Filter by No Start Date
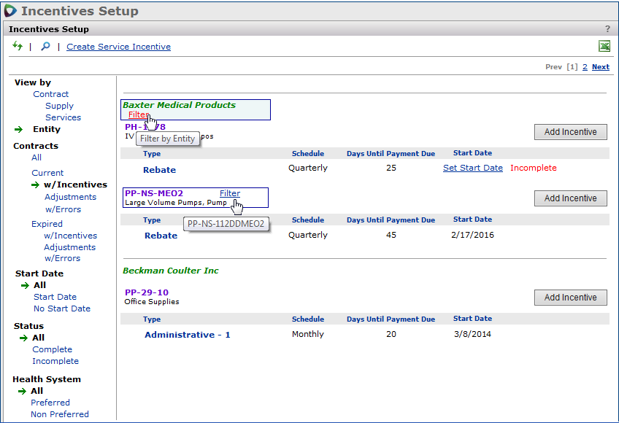The image size is (619, 423). click(62, 308)
